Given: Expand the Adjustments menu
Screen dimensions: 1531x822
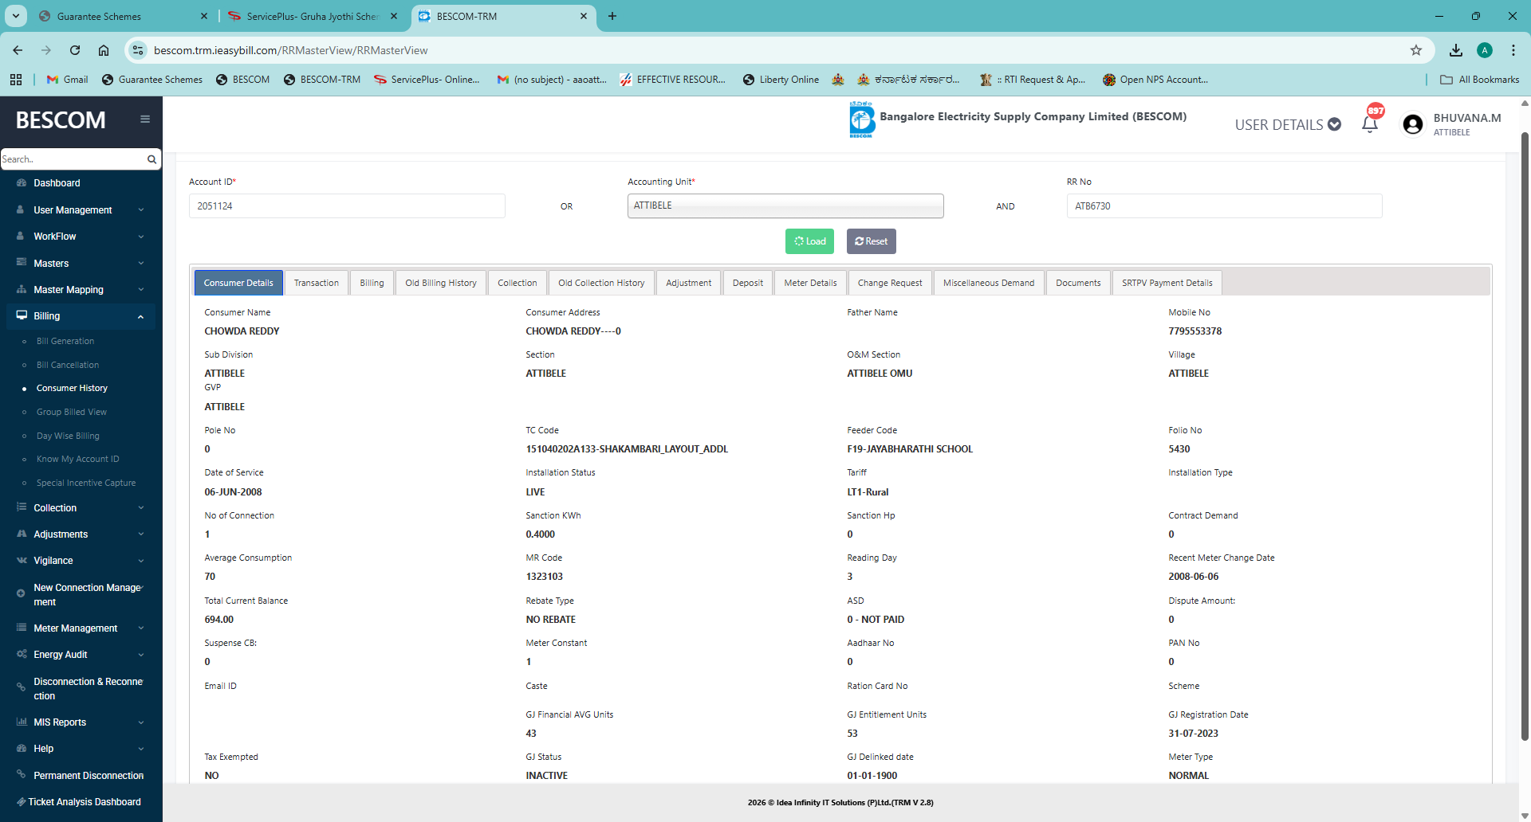Looking at the screenshot, I should [80, 534].
